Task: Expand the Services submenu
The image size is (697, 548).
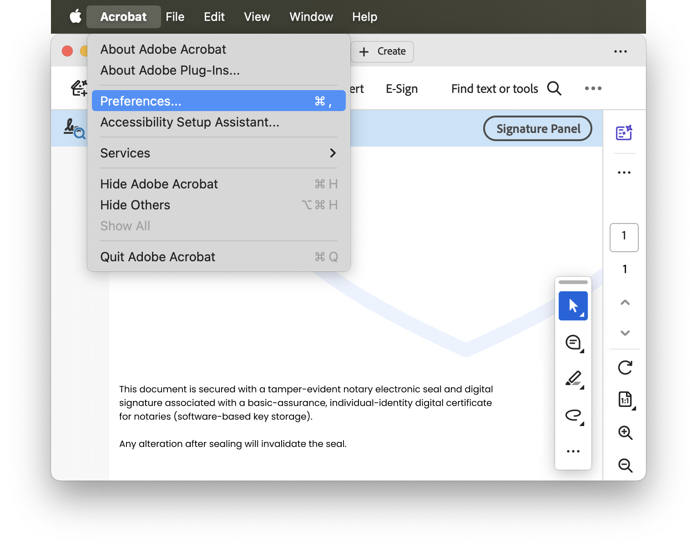Action: point(218,153)
